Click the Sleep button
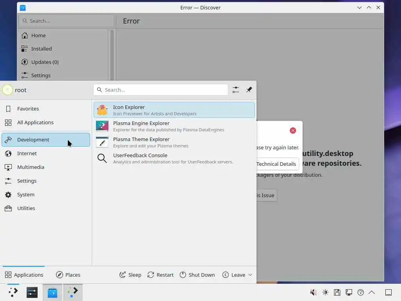The height and width of the screenshot is (301, 401). 130,275
